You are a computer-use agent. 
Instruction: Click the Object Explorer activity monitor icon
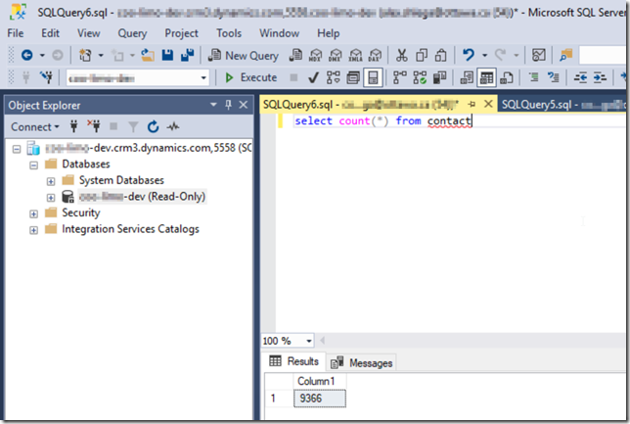point(173,126)
